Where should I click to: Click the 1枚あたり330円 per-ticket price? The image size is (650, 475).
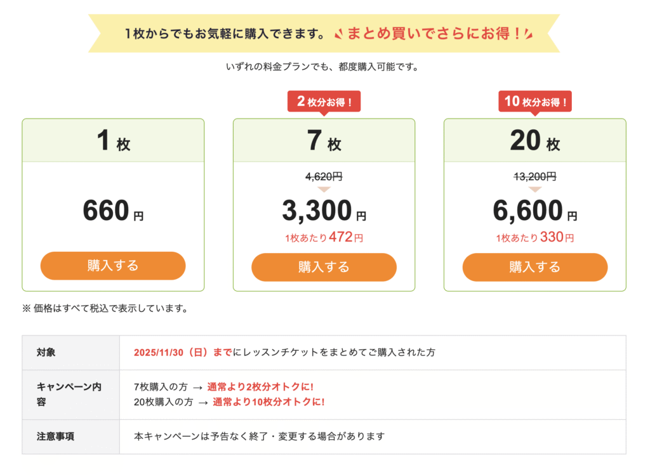tap(534, 238)
